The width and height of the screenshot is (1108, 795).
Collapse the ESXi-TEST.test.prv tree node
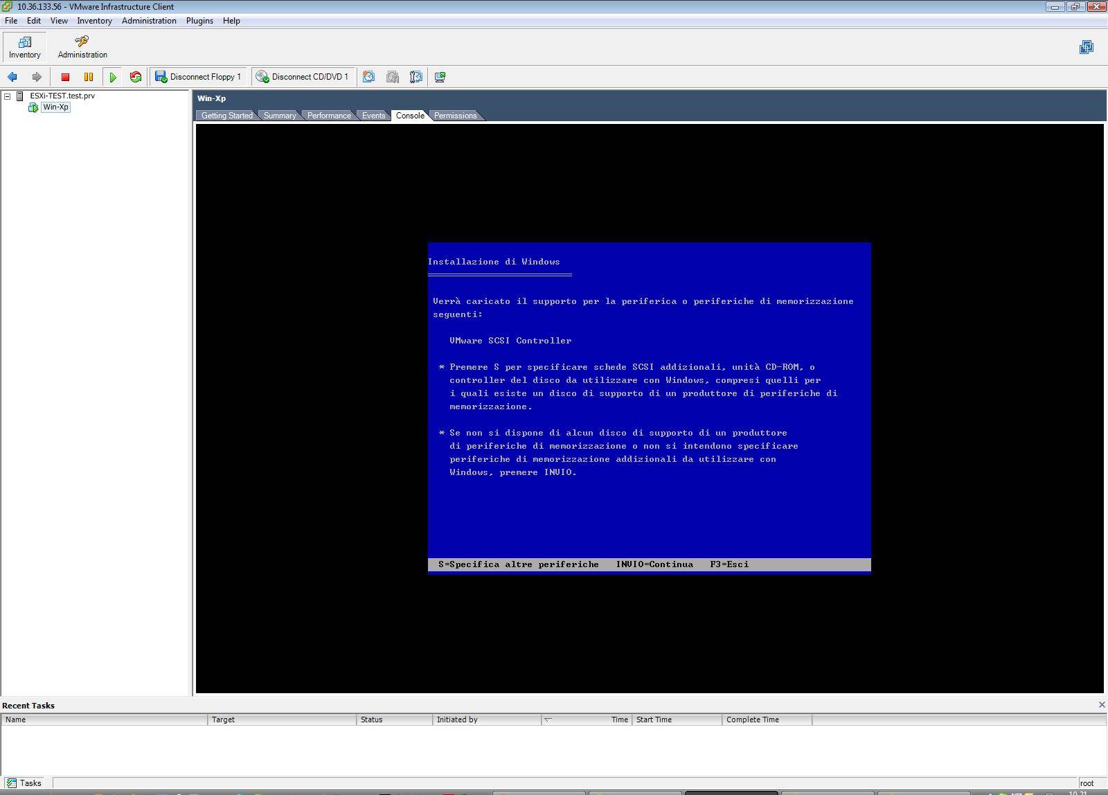[x=8, y=96]
